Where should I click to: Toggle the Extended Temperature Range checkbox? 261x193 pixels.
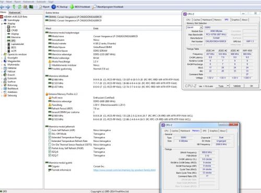point(50,137)
